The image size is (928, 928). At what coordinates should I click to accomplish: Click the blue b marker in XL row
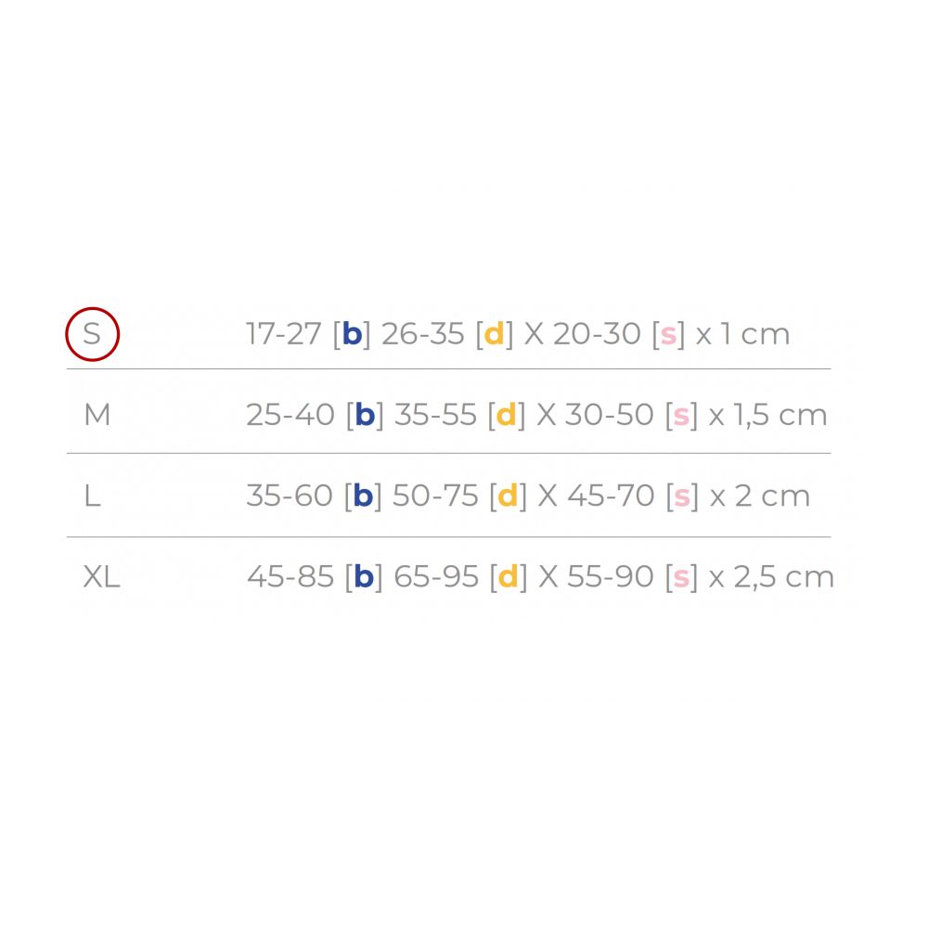click(x=364, y=576)
